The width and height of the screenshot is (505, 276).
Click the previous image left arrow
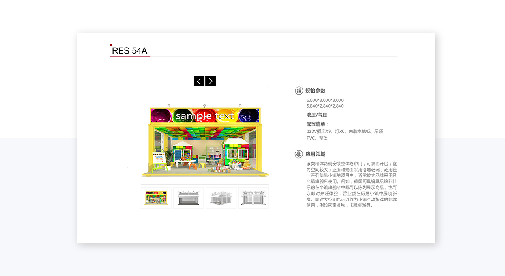tap(199, 81)
